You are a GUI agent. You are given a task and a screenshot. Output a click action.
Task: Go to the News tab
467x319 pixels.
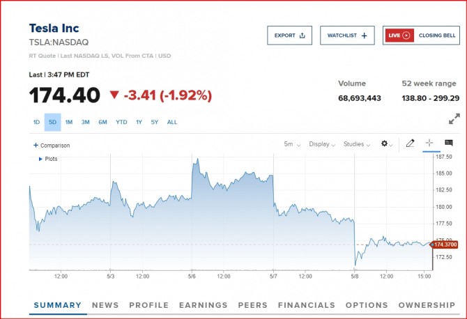(105, 305)
